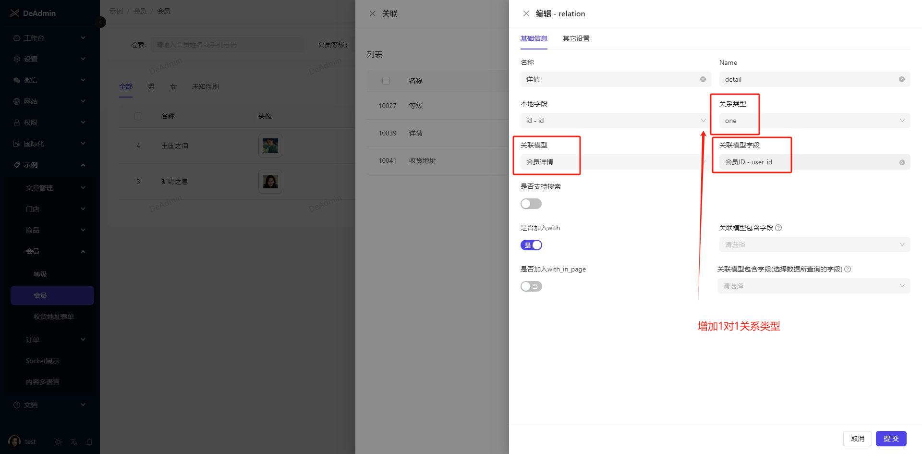Toggle the 是否支持搜索 switch
The width and height of the screenshot is (922, 454).
531,204
